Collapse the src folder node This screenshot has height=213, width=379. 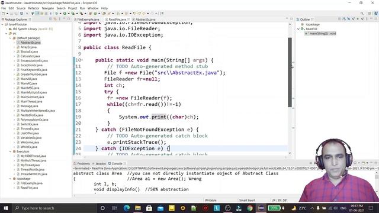pos(7,34)
